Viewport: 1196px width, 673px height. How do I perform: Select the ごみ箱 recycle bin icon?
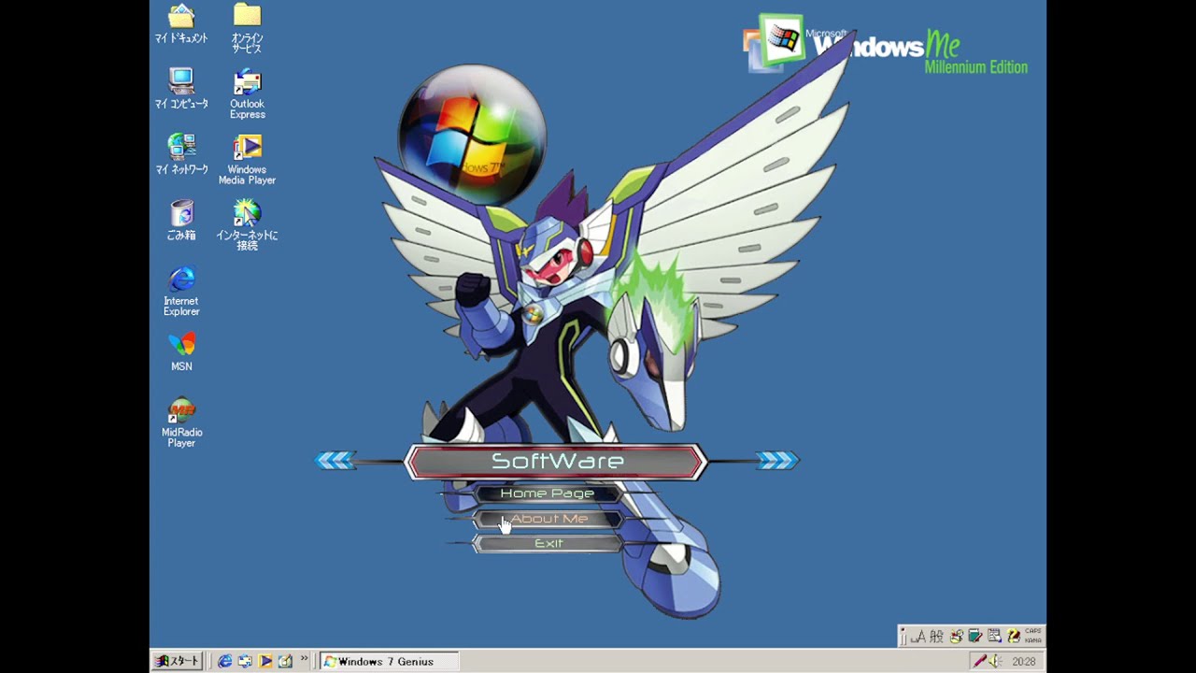[181, 221]
